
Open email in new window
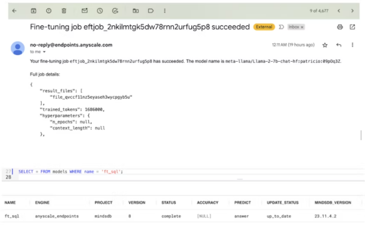352,27
